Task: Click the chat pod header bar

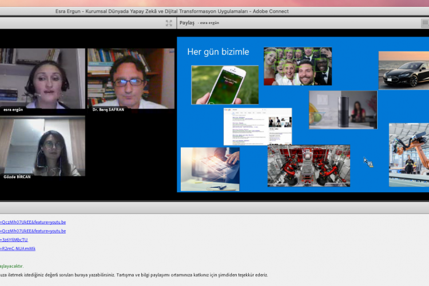Action: [x=214, y=208]
